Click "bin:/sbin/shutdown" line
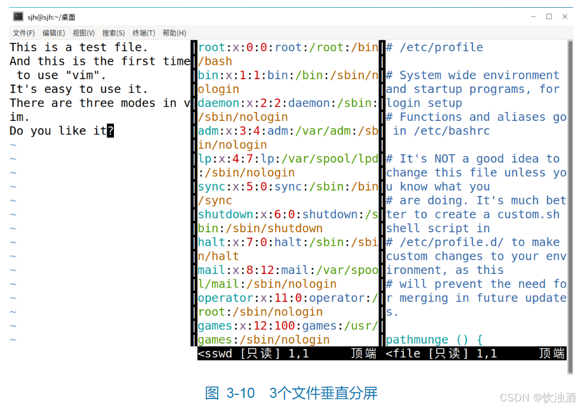 click(260, 228)
